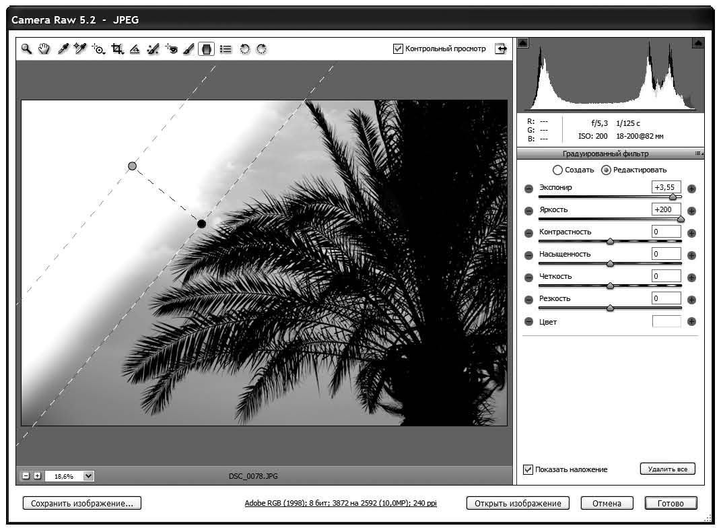This screenshot has height=532, width=721.
Task: Click the Экспонир value input field
Action: (666, 187)
